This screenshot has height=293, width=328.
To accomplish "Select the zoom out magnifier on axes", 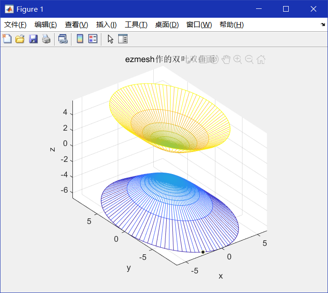I will coord(250,60).
